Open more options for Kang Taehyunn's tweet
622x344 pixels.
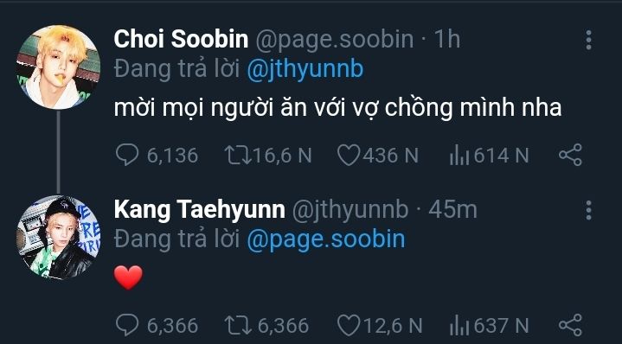(x=588, y=210)
